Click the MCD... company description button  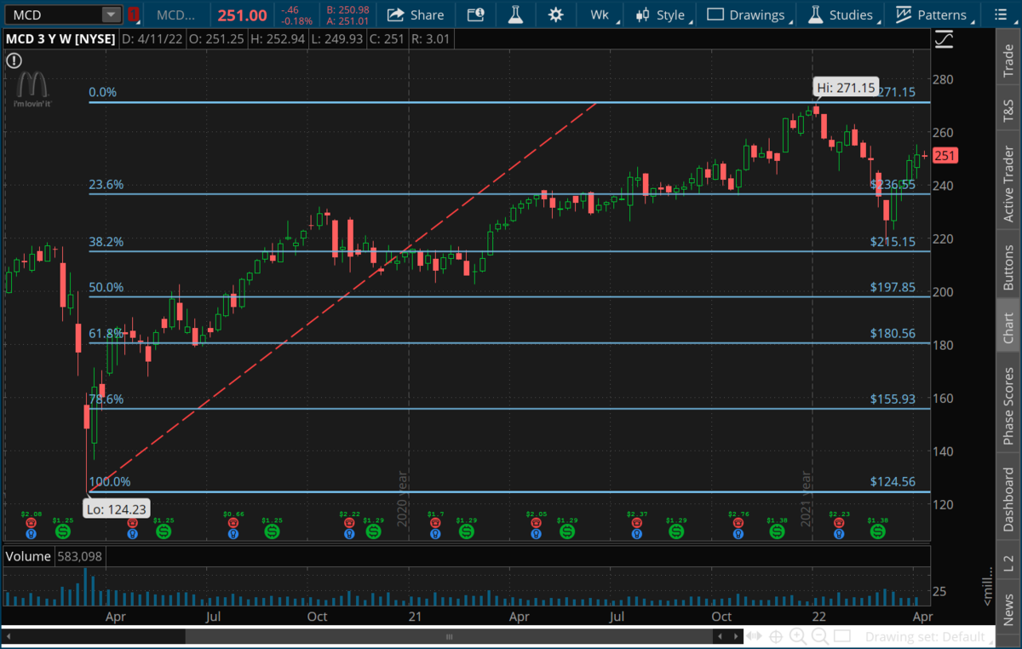click(176, 14)
